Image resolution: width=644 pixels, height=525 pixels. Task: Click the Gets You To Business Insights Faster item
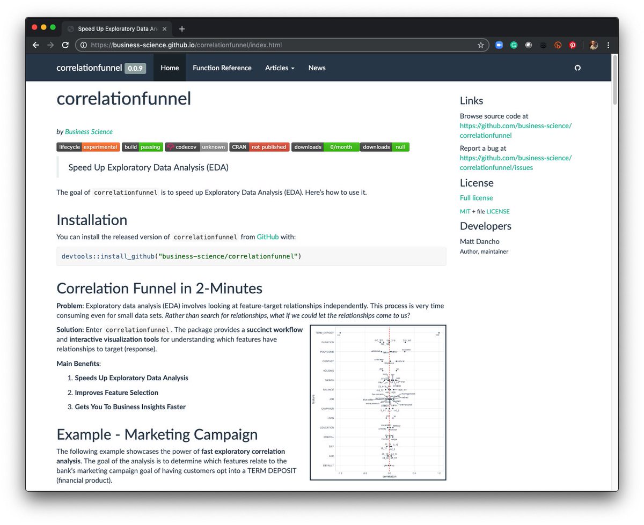[x=130, y=407]
